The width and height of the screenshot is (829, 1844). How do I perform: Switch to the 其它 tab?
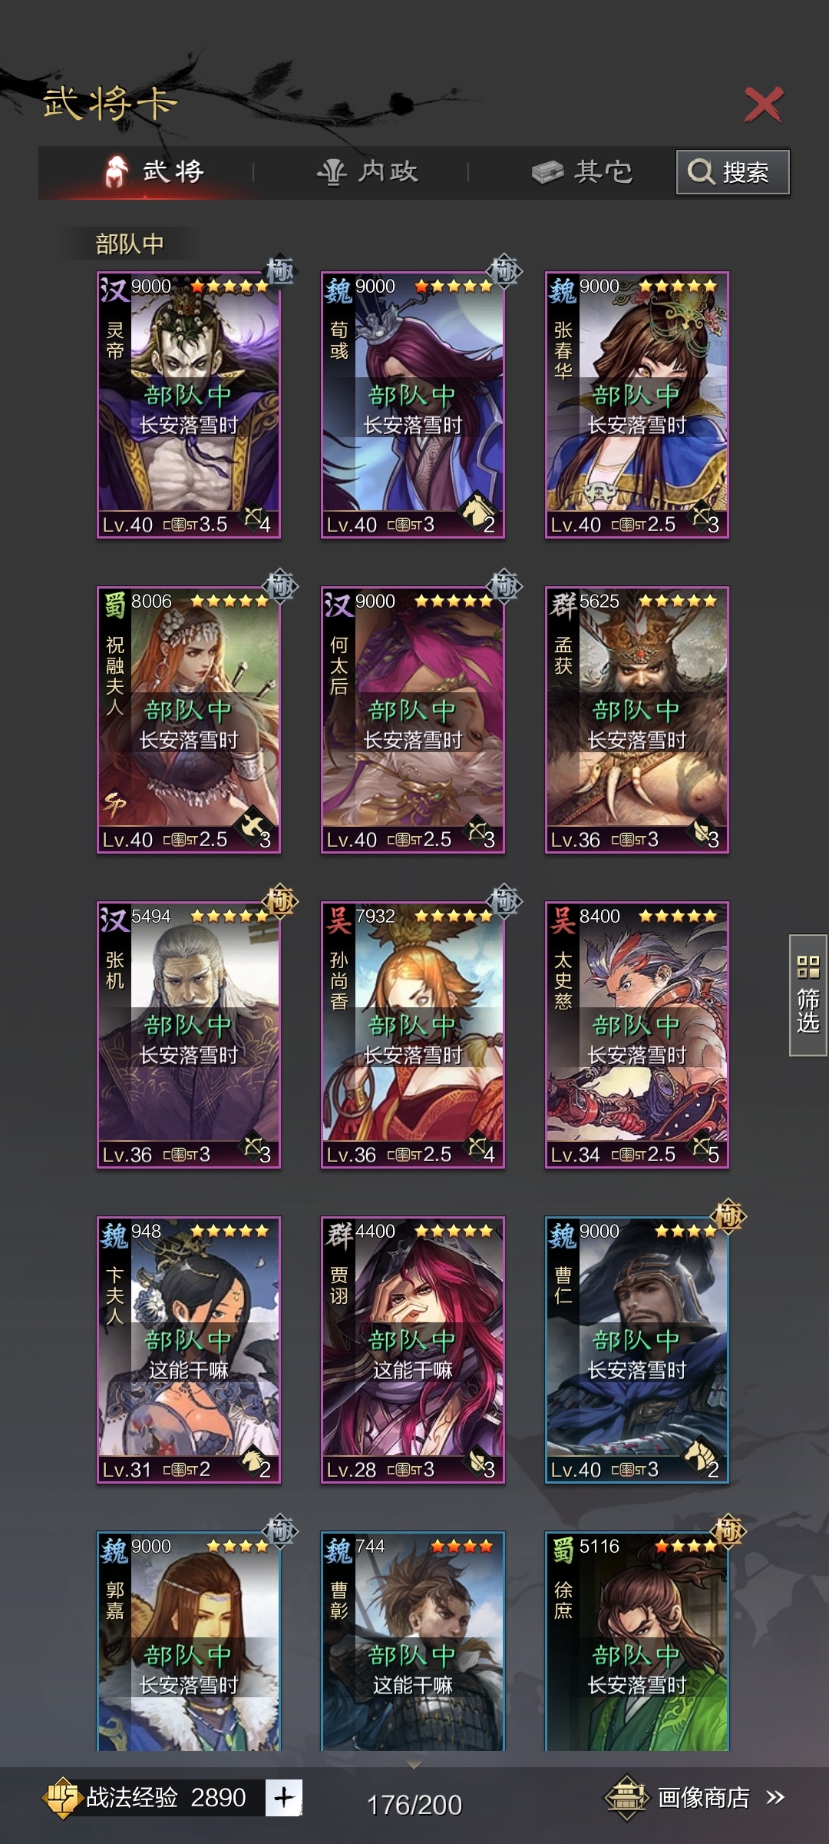click(583, 171)
